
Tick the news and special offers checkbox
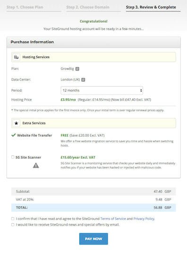click(13, 225)
